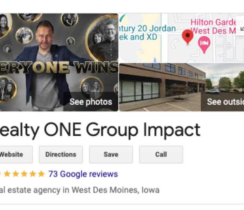Click the five gold stars rating

coord(24,174)
